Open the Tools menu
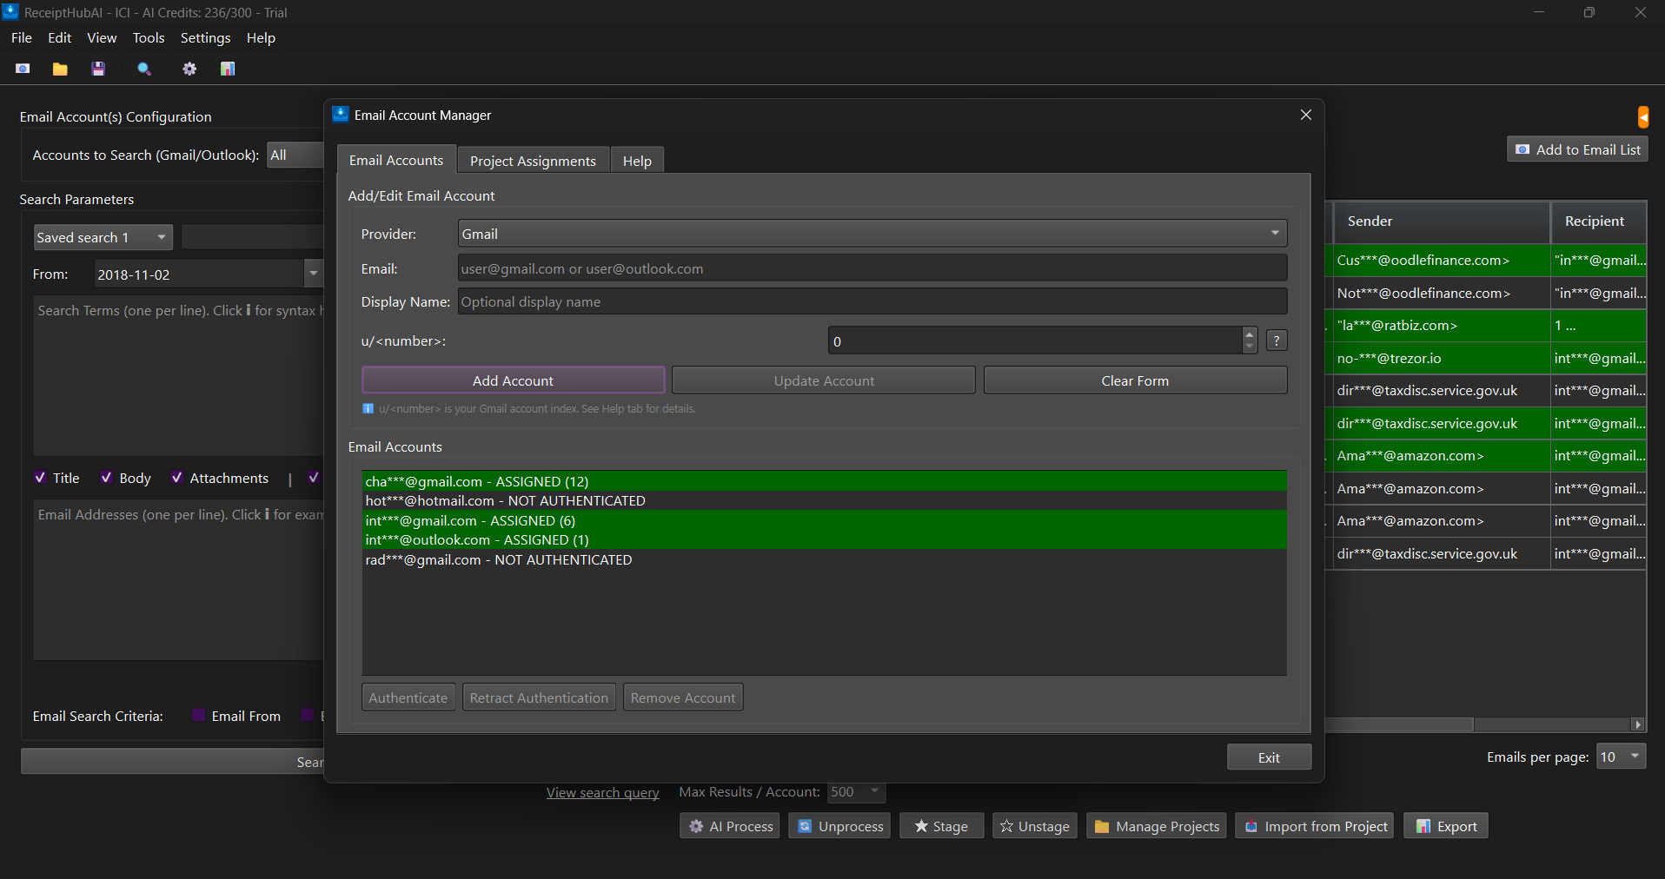 (148, 38)
